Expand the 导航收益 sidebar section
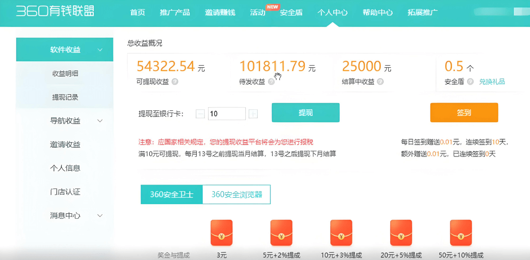Viewport: 530px width, 260px height. [100, 121]
